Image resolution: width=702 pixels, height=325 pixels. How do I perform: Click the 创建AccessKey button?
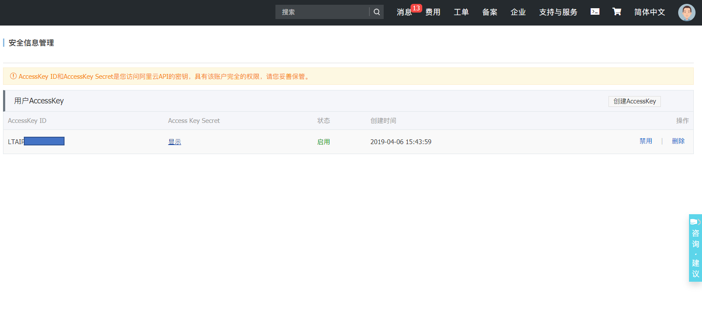point(634,101)
